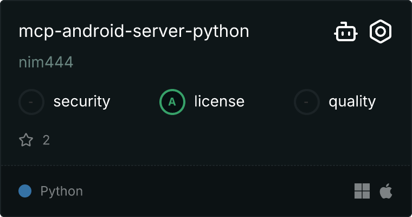412x217 pixels.
Task: Click the green A license badge
Action: [172, 101]
